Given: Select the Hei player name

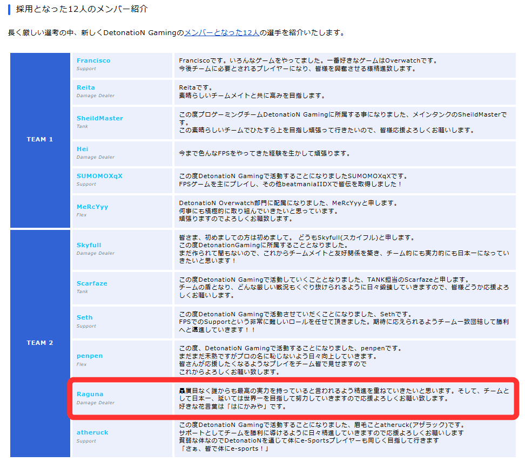Looking at the screenshot, I should (x=82, y=149).
